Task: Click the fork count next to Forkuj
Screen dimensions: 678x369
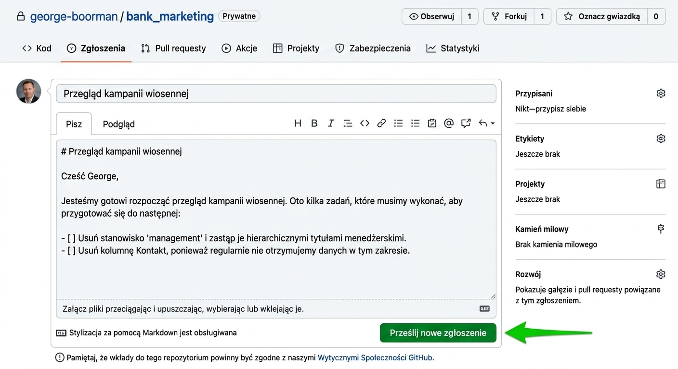Action: pyautogui.click(x=542, y=16)
